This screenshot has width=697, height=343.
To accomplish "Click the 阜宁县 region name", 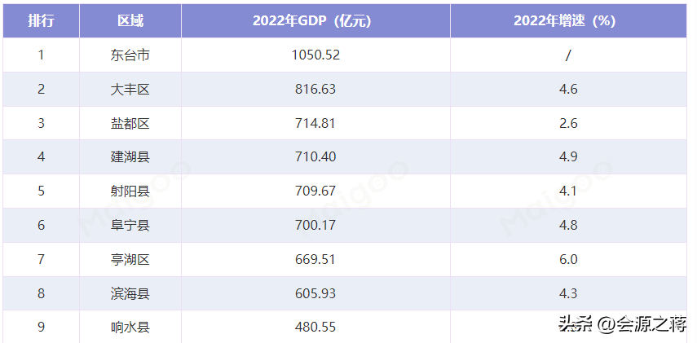I will coord(130,226).
